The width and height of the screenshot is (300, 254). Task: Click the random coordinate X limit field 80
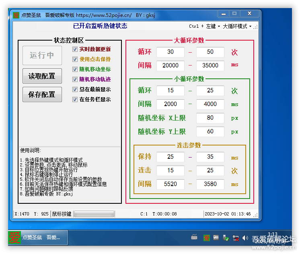click(210, 118)
